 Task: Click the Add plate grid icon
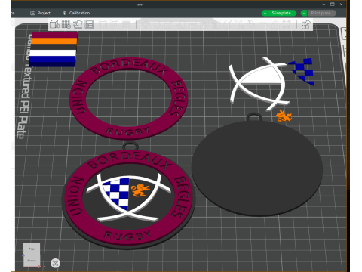(x=66, y=24)
